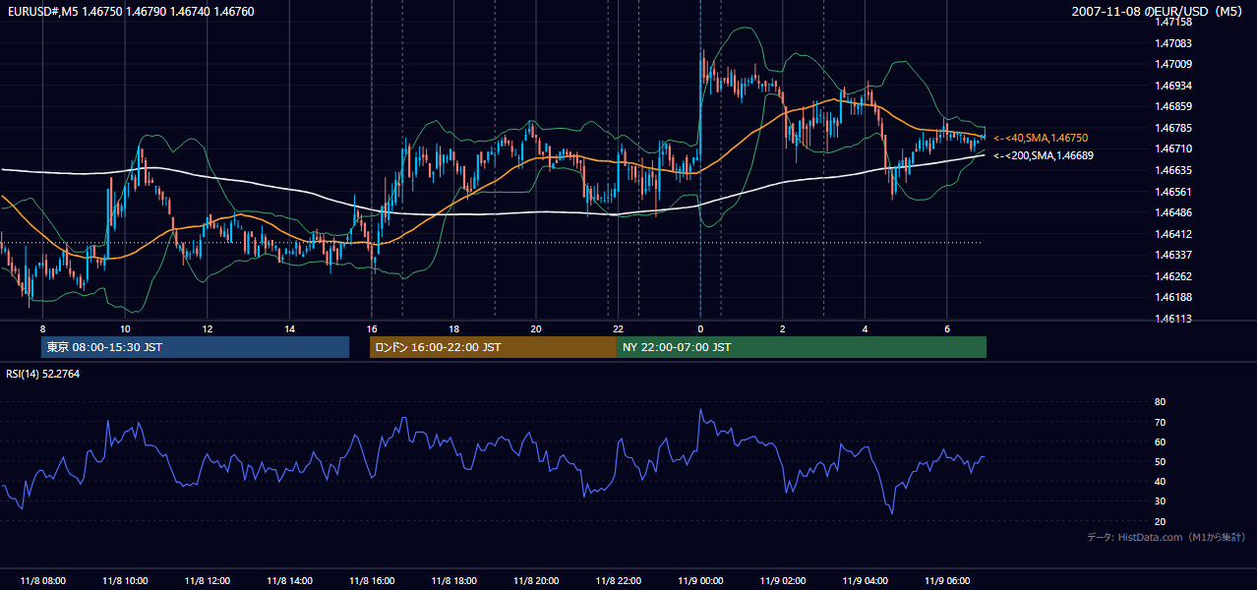This screenshot has height=590, width=1257.
Task: Click hour tick 10 under price chart
Action: (x=125, y=328)
